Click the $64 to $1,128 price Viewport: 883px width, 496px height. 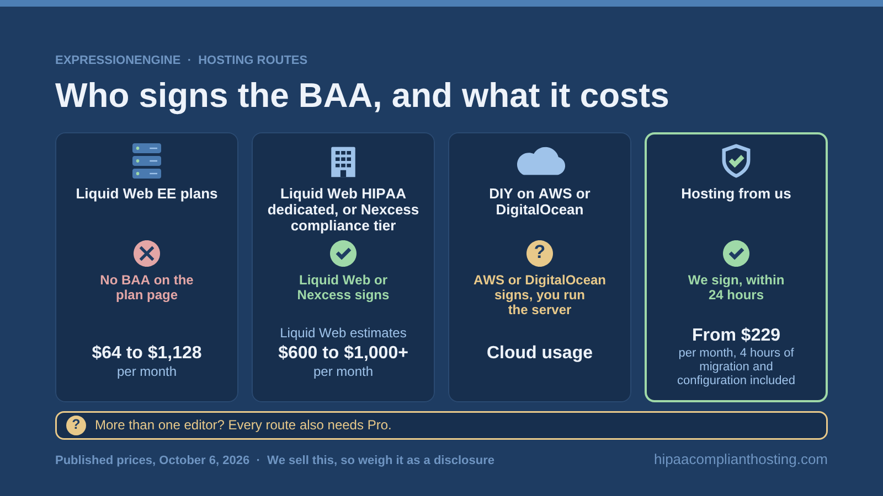click(147, 352)
